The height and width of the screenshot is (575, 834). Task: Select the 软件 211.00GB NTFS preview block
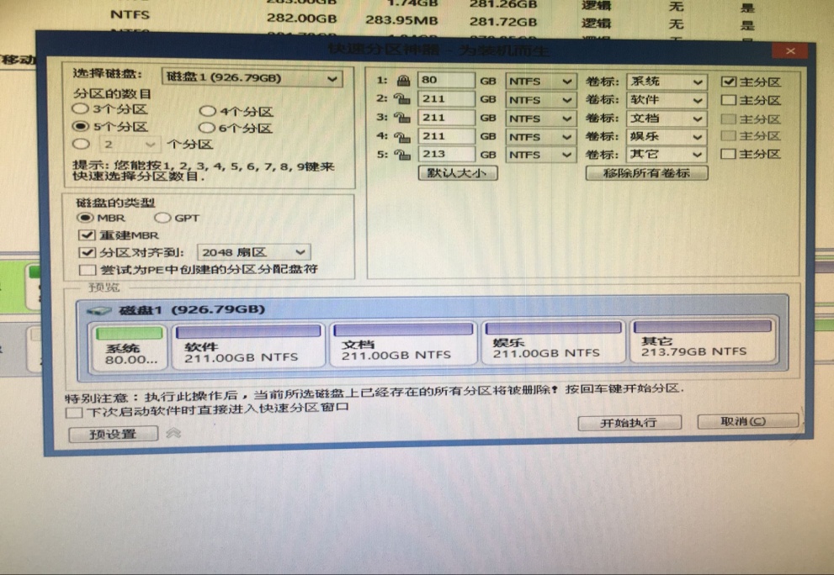(x=248, y=346)
